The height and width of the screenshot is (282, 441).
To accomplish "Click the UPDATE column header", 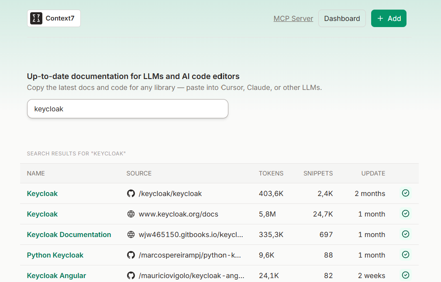I will coord(373,173).
